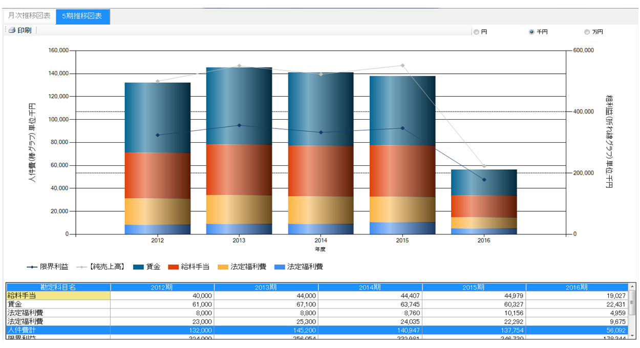This screenshot has width=640, height=348.
Task: Click the 賃金 dark blue legend swatch
Action: click(x=138, y=267)
